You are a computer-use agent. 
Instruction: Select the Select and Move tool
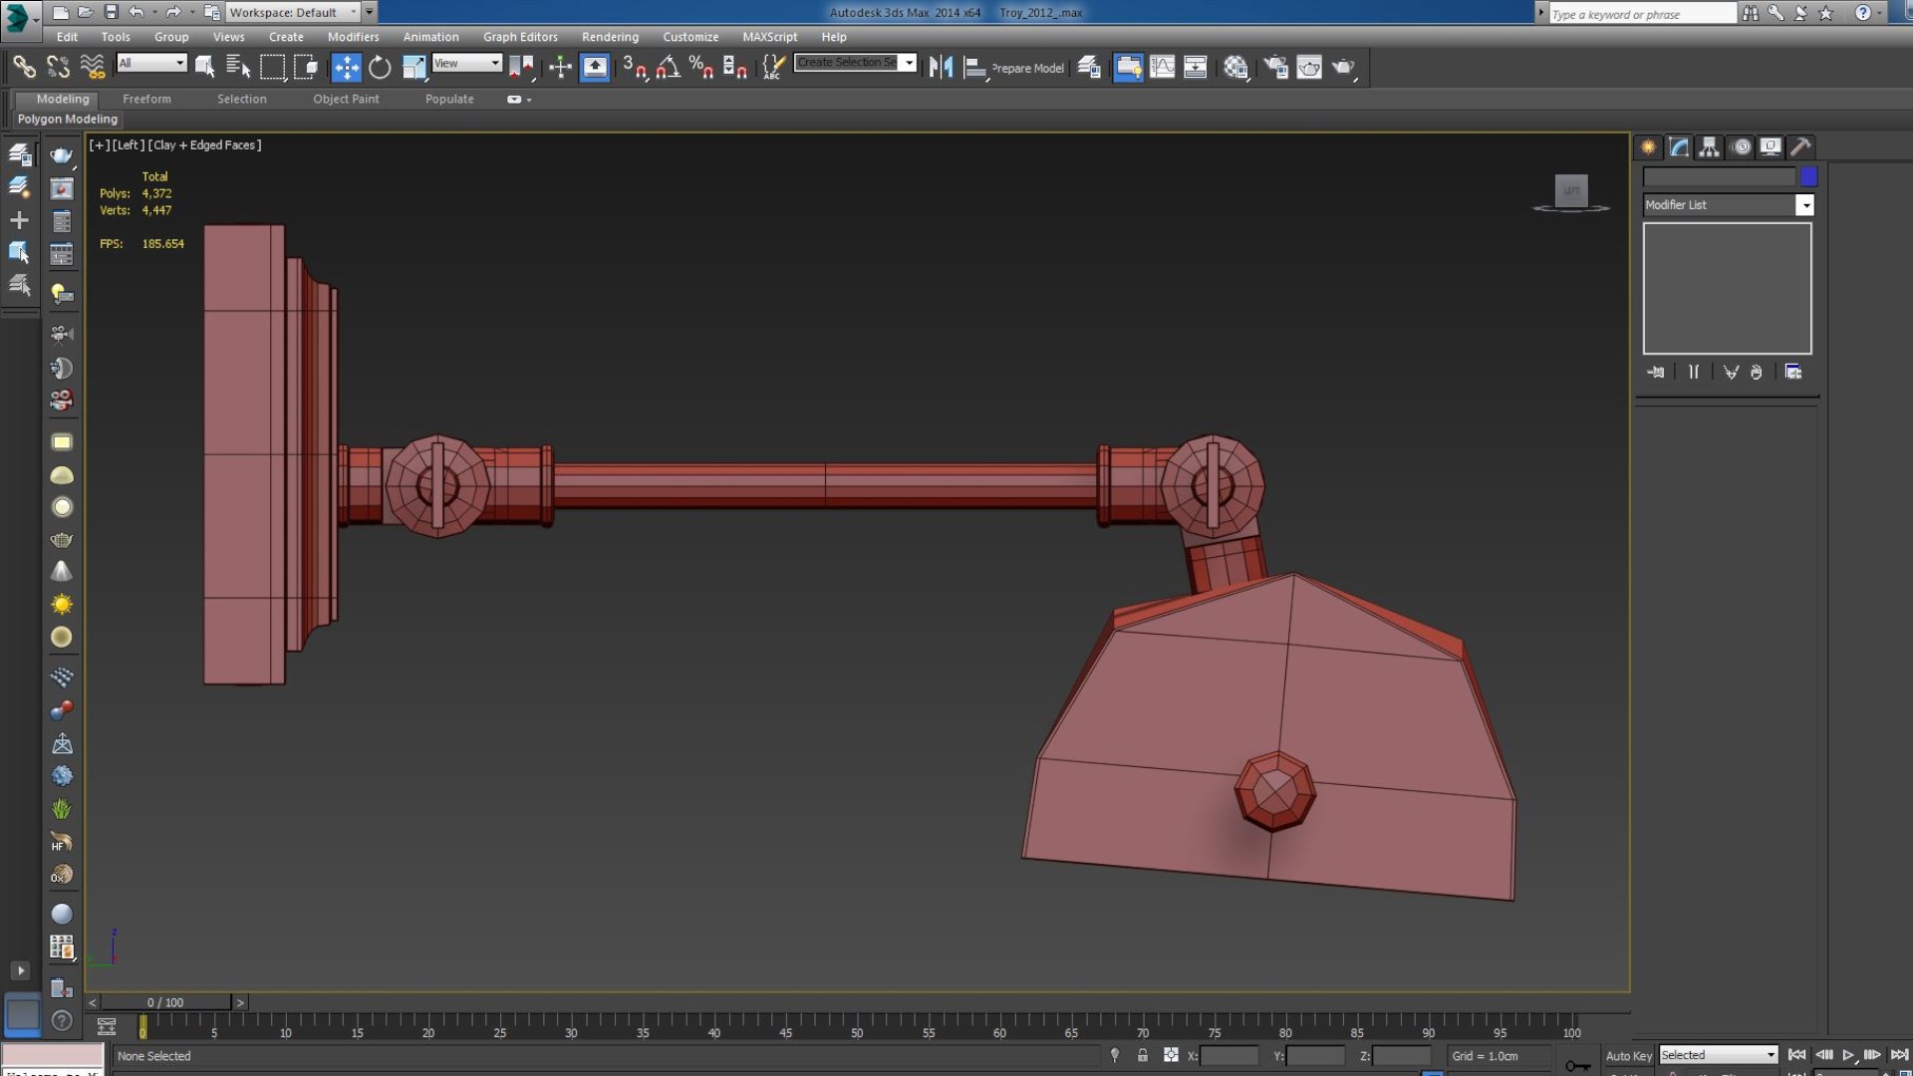click(346, 67)
